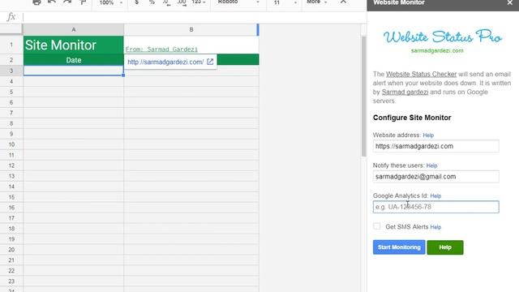Viewport: 519px width, 292px height.
Task: Select row 3 header
Action: [x=11, y=71]
